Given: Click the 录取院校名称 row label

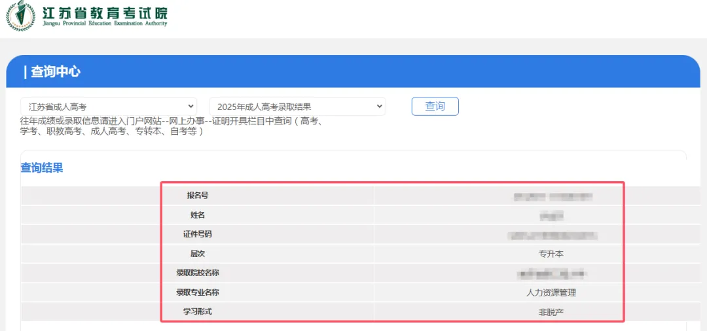Looking at the screenshot, I should pos(197,273).
